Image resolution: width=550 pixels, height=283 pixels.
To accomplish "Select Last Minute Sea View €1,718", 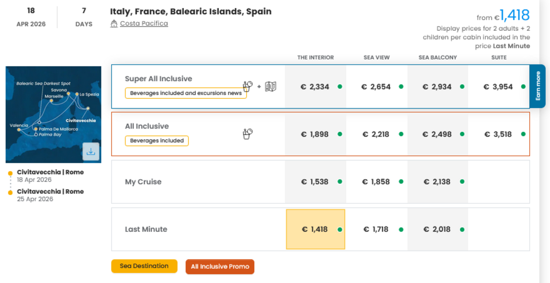I will click(x=376, y=229).
